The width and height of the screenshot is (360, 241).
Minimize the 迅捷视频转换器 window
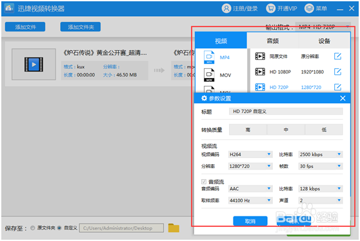(x=340, y=9)
